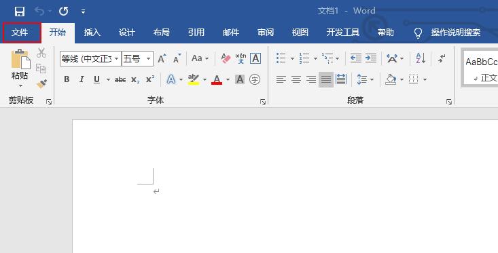The height and width of the screenshot is (253, 498).
Task: Click the Multilevel List icon
Action: coord(327,58)
